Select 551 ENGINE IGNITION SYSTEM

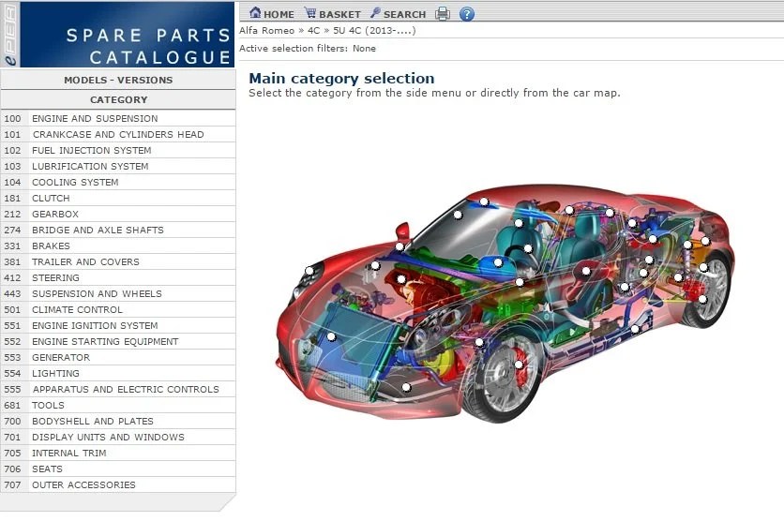pyautogui.click(x=118, y=326)
